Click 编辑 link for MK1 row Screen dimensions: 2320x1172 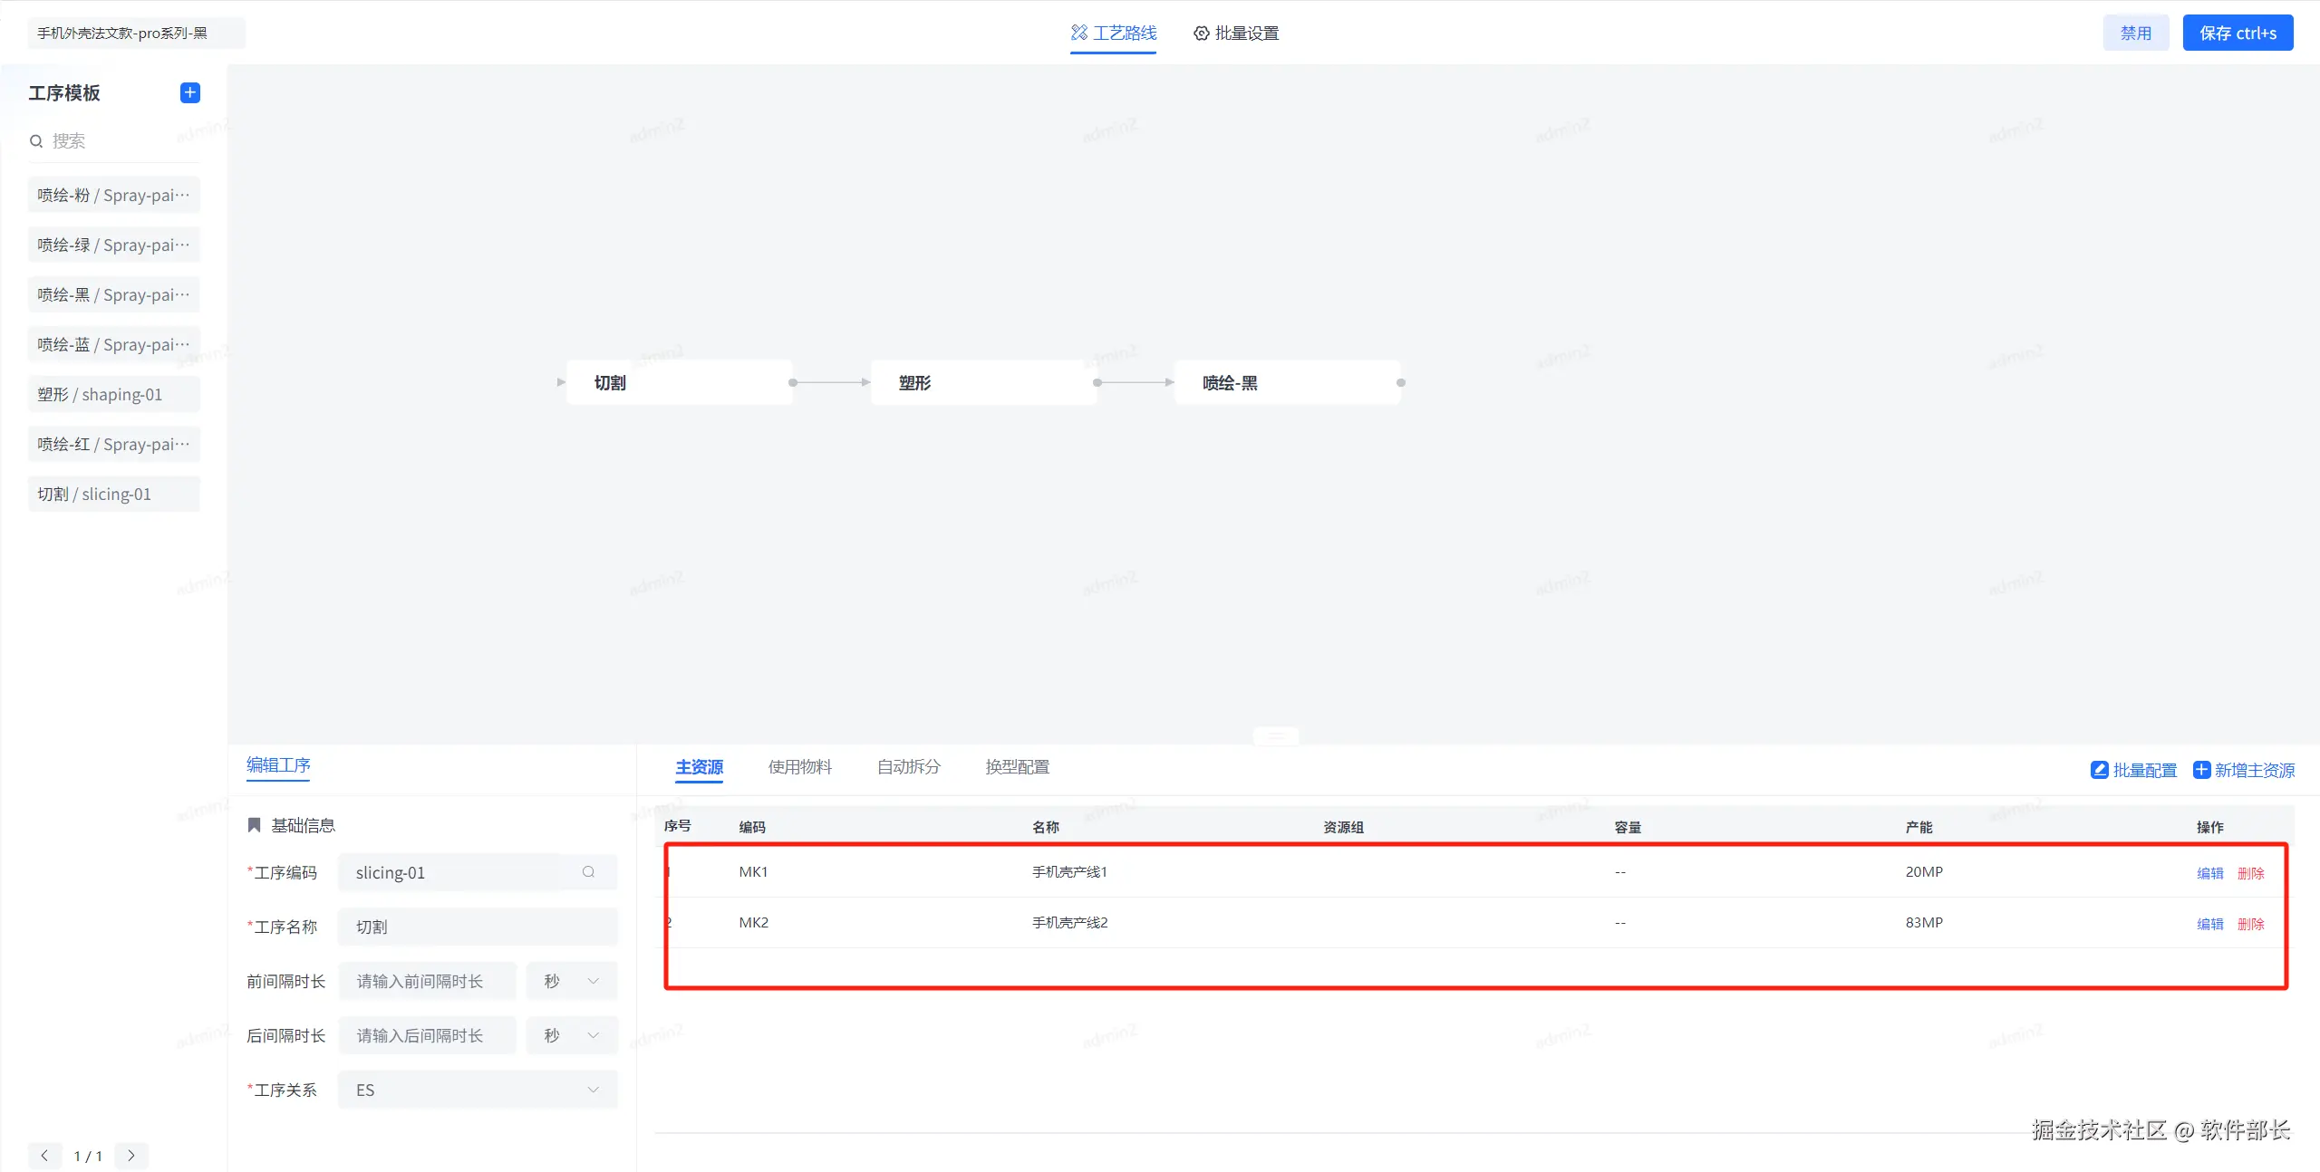tap(2209, 873)
